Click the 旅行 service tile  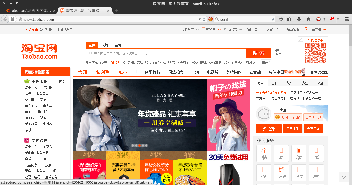299,153
